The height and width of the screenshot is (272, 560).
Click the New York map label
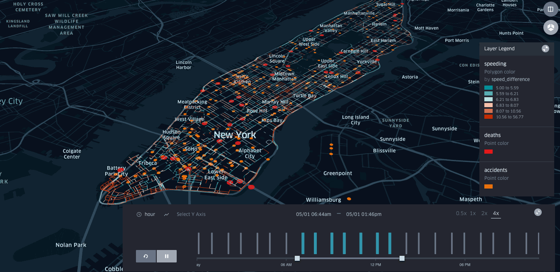point(235,135)
